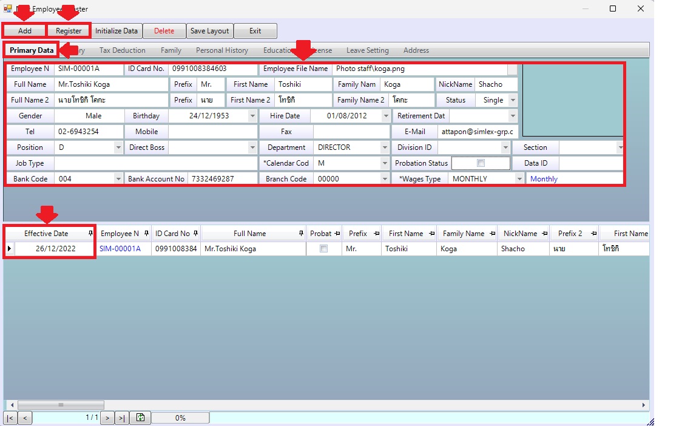Click pin icon on Full Name column header
Image resolution: width=699 pixels, height=426 pixels.
pyautogui.click(x=301, y=234)
